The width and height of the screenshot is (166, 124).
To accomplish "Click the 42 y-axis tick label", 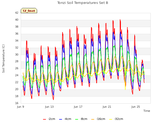I will [17, 13].
